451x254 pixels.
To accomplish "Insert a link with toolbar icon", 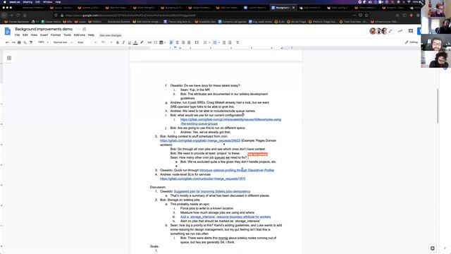I will point(149,42).
